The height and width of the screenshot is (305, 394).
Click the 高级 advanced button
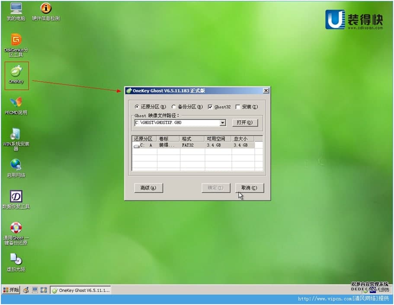click(x=148, y=187)
